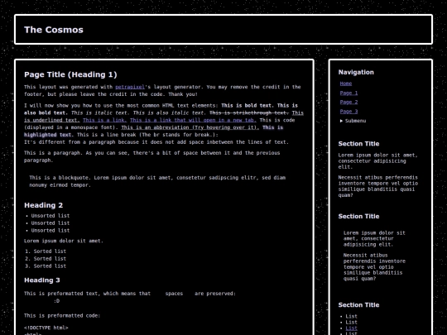Click the Navigation sidebar heading
The width and height of the screenshot is (447, 335).
[x=356, y=72]
